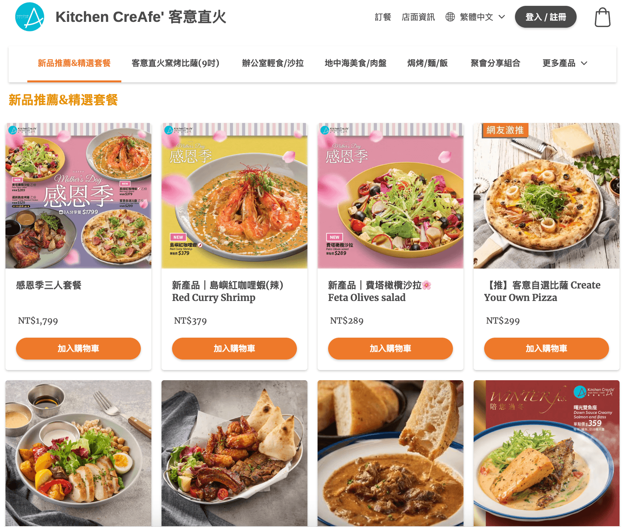Open the salmon and bass WINTER dish image

click(547, 453)
